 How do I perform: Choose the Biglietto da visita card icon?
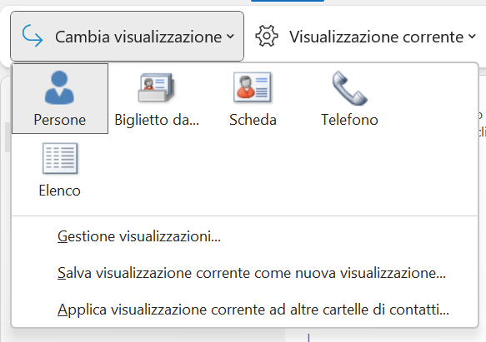pyautogui.click(x=156, y=87)
